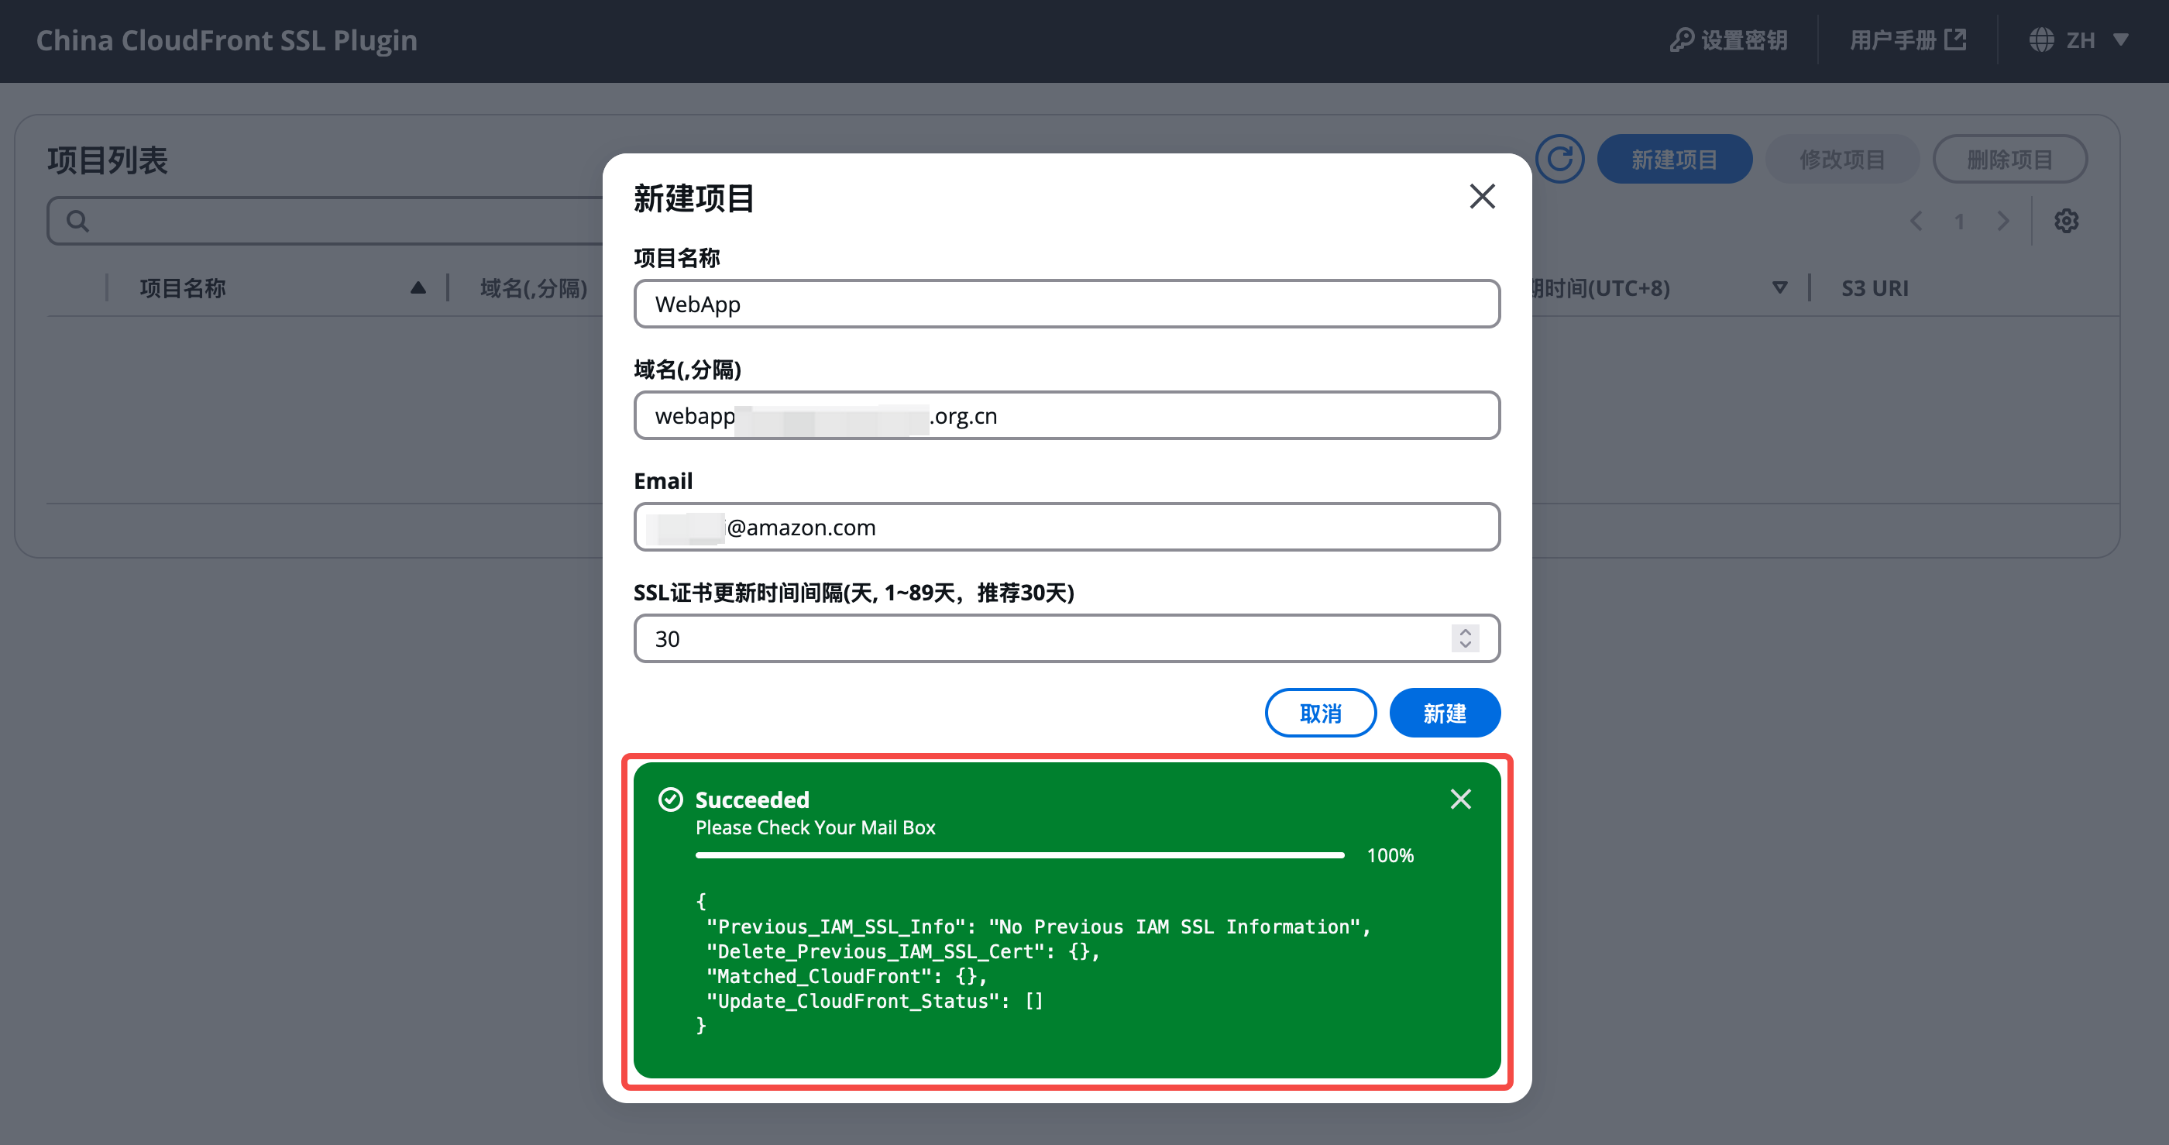Click the next page arrow
Image resolution: width=2169 pixels, height=1145 pixels.
[2003, 222]
